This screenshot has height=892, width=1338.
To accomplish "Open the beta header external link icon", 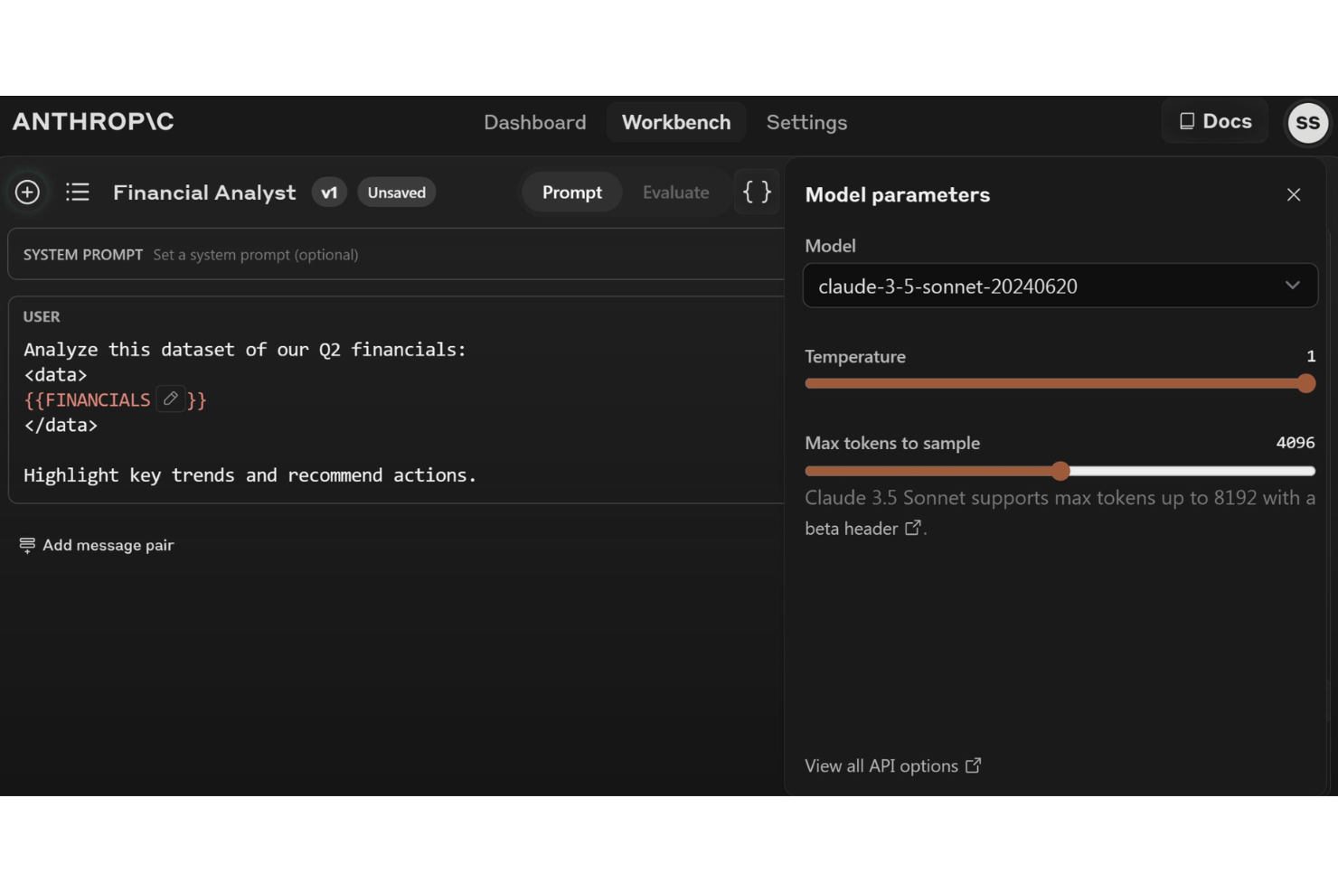I will 913,528.
